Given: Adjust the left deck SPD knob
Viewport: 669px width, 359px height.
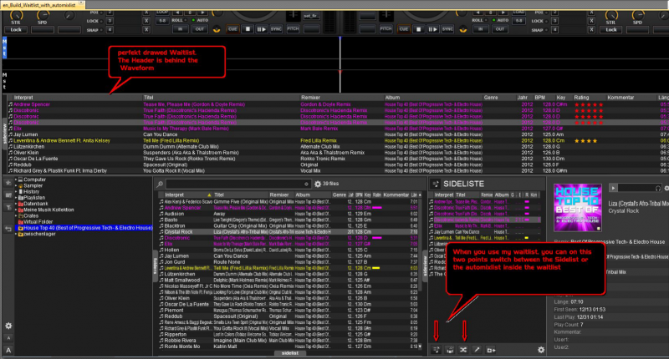Looking at the screenshot, I should pos(43,16).
